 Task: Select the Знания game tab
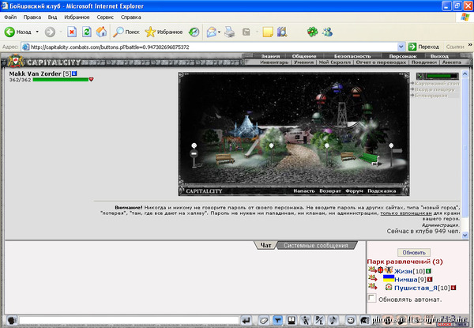click(270, 56)
